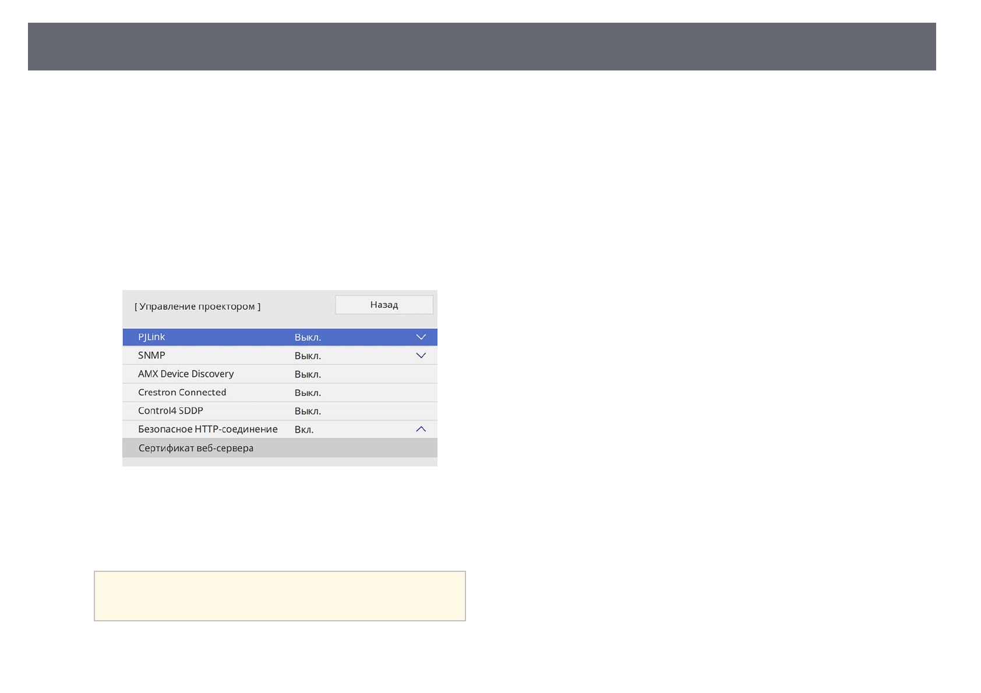The width and height of the screenshot is (981, 693).
Task: Select the PJLink menu row label
Action: click(151, 337)
